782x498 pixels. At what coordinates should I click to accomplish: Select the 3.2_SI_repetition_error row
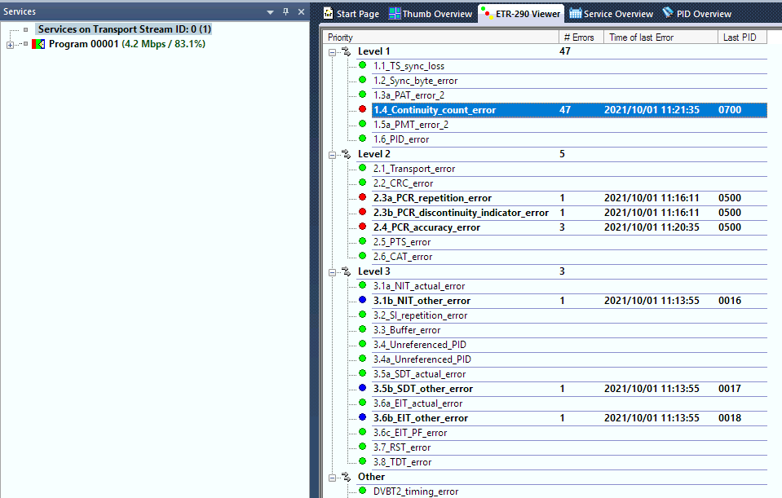(569, 315)
